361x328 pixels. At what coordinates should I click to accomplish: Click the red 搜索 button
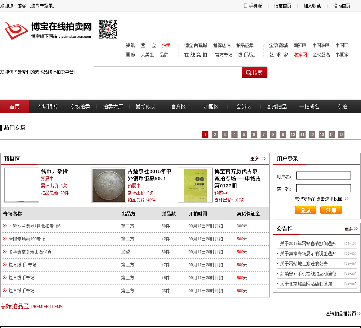(254, 72)
